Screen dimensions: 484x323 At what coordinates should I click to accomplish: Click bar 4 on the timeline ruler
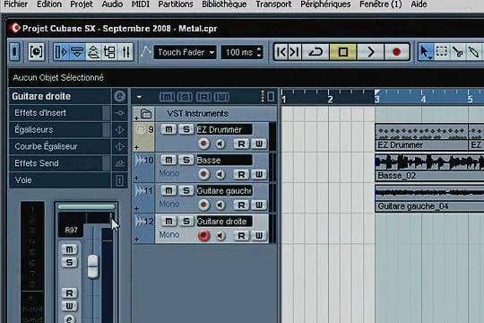coord(423,99)
